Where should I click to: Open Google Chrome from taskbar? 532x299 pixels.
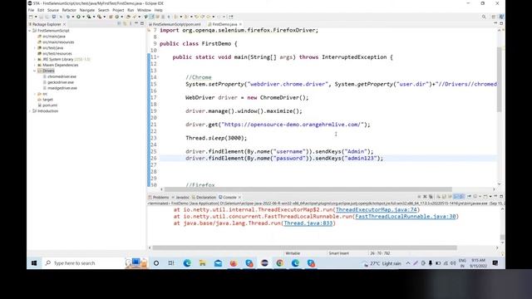pos(279,263)
